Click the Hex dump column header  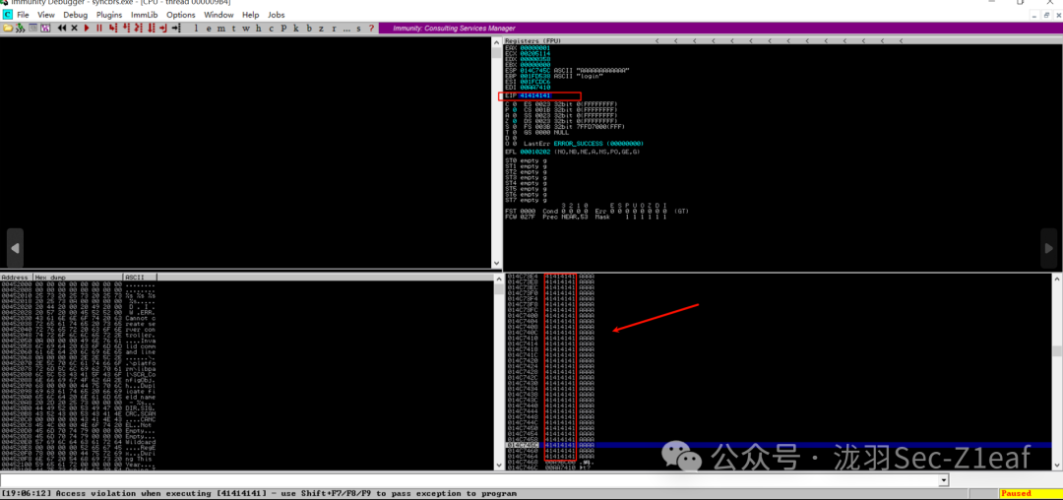78,278
